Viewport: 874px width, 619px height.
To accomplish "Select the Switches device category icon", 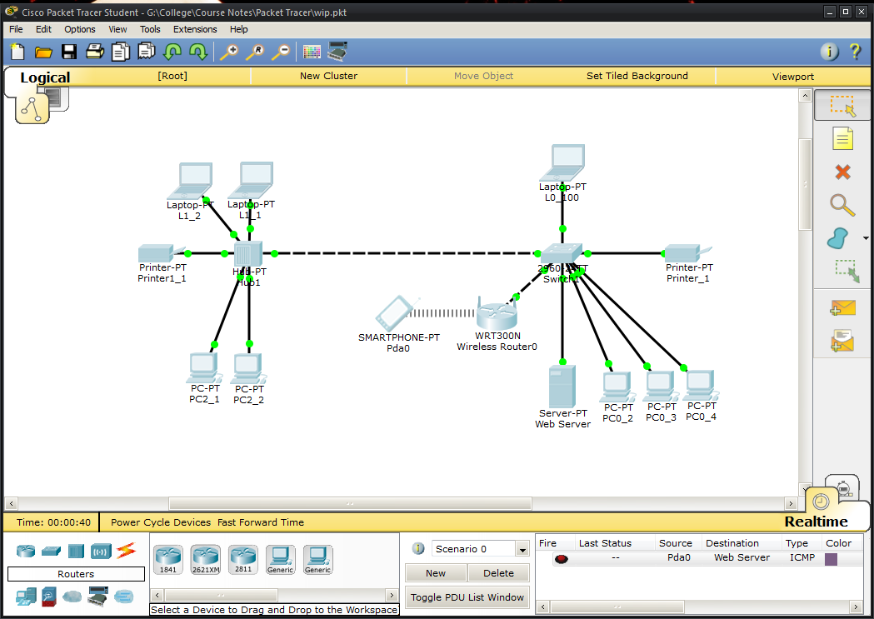I will [x=51, y=551].
